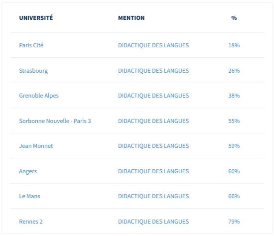Select the 79% percentage link
Viewport: 274px width, 236px height.
tap(234, 222)
